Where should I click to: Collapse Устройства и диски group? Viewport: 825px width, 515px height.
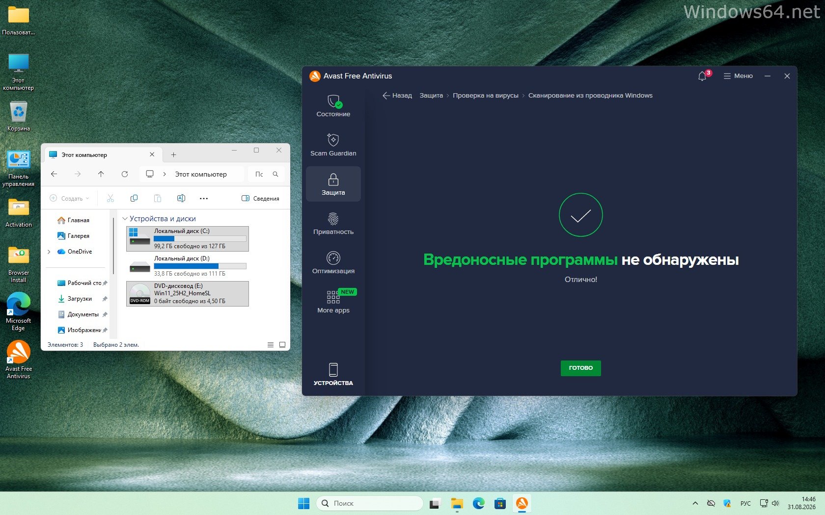(x=125, y=219)
